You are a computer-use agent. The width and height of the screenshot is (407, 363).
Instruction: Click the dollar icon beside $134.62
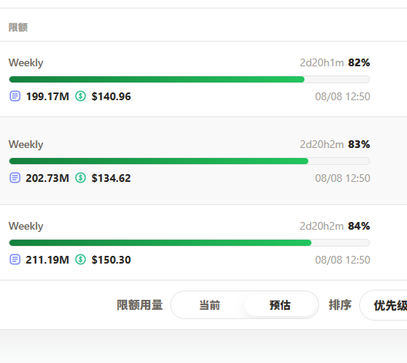80,178
